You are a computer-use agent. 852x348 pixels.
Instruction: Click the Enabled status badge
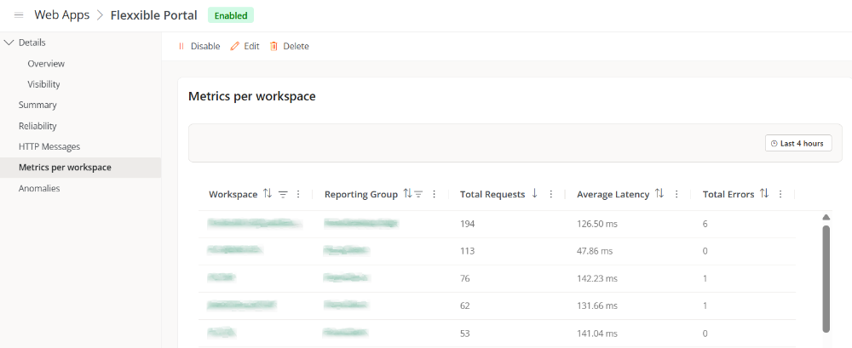click(231, 16)
